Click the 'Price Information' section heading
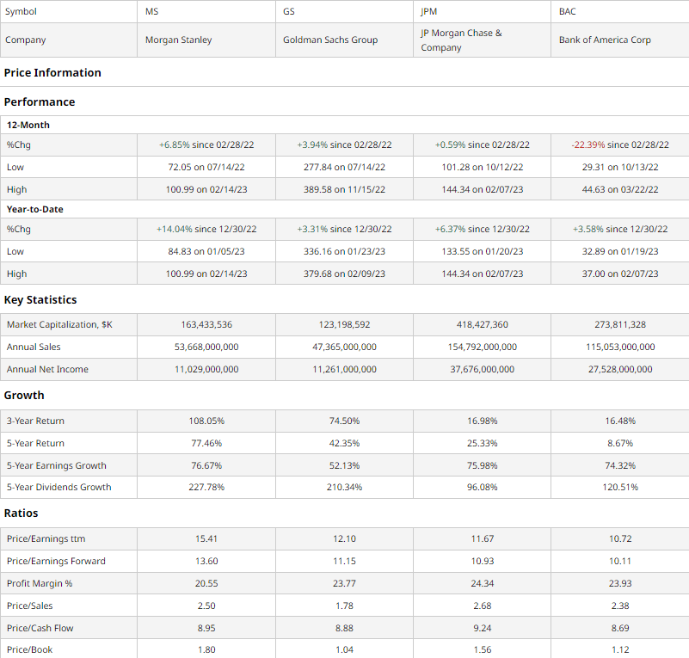Image resolution: width=689 pixels, height=658 pixels. 52,72
